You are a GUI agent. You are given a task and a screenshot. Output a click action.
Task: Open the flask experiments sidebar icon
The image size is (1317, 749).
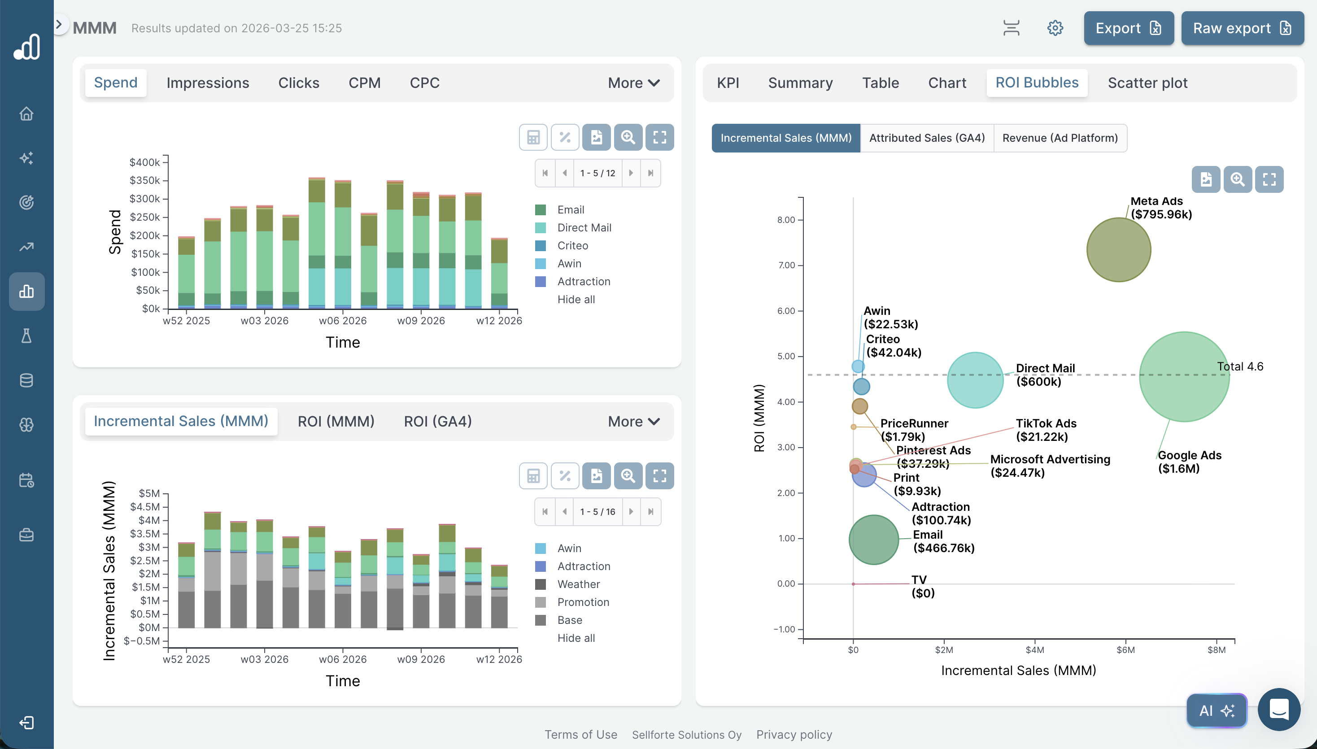click(26, 336)
